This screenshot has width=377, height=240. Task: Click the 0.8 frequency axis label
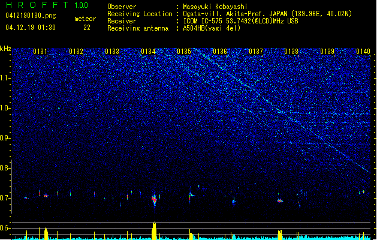[x=5, y=168]
